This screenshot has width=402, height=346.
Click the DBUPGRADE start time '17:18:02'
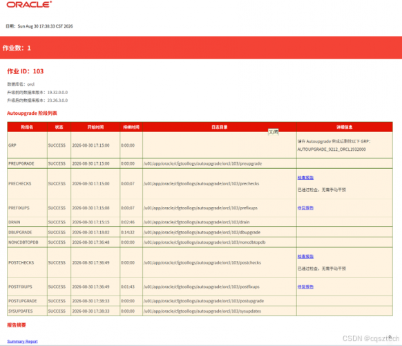pos(102,233)
